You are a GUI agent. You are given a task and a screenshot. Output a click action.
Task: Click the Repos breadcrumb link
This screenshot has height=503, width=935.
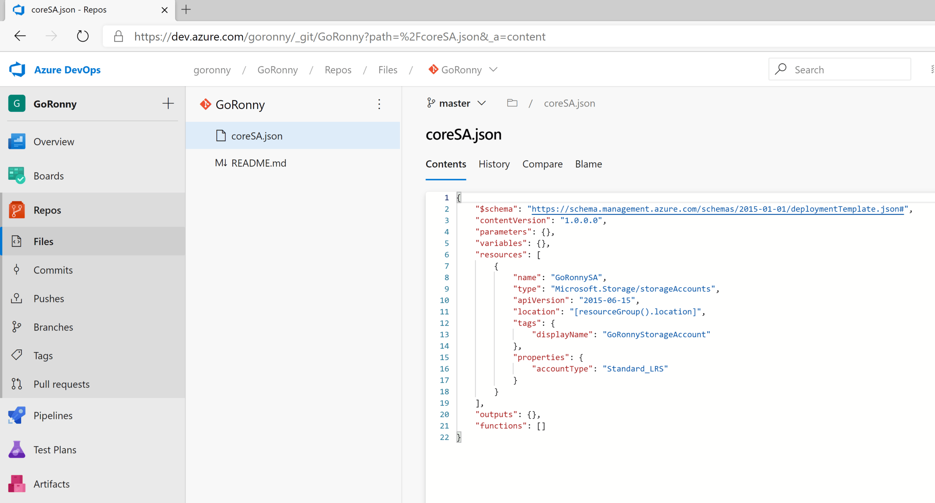338,70
